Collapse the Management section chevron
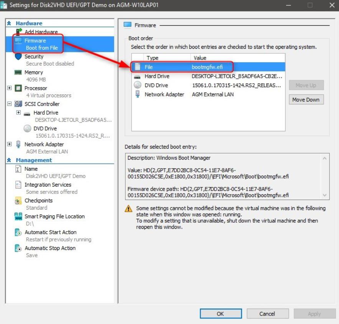The height and width of the screenshot is (324, 339). (9, 160)
